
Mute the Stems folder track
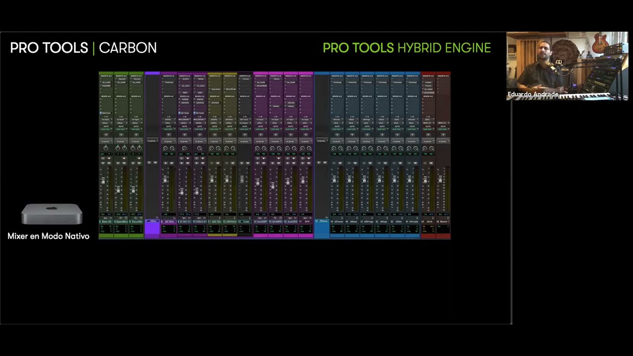325,163
